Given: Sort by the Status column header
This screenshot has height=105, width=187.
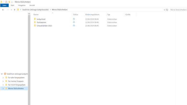Looking at the screenshot, I should pos(76,15).
